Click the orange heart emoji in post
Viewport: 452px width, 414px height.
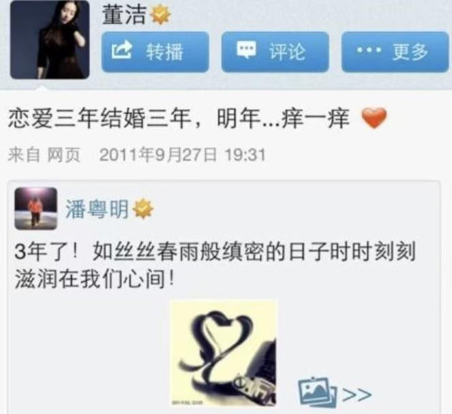374,118
